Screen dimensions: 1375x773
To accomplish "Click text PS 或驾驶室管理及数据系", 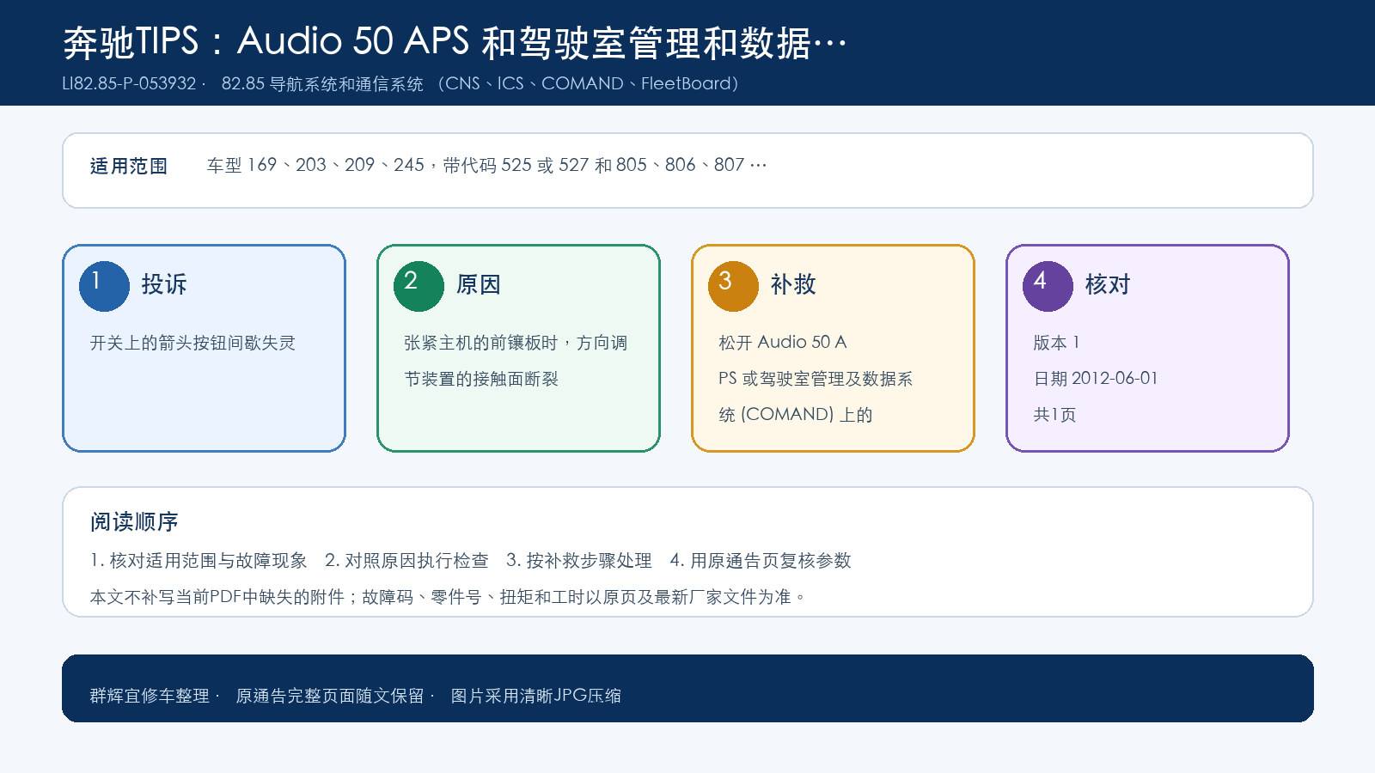I will pyautogui.click(x=816, y=379).
